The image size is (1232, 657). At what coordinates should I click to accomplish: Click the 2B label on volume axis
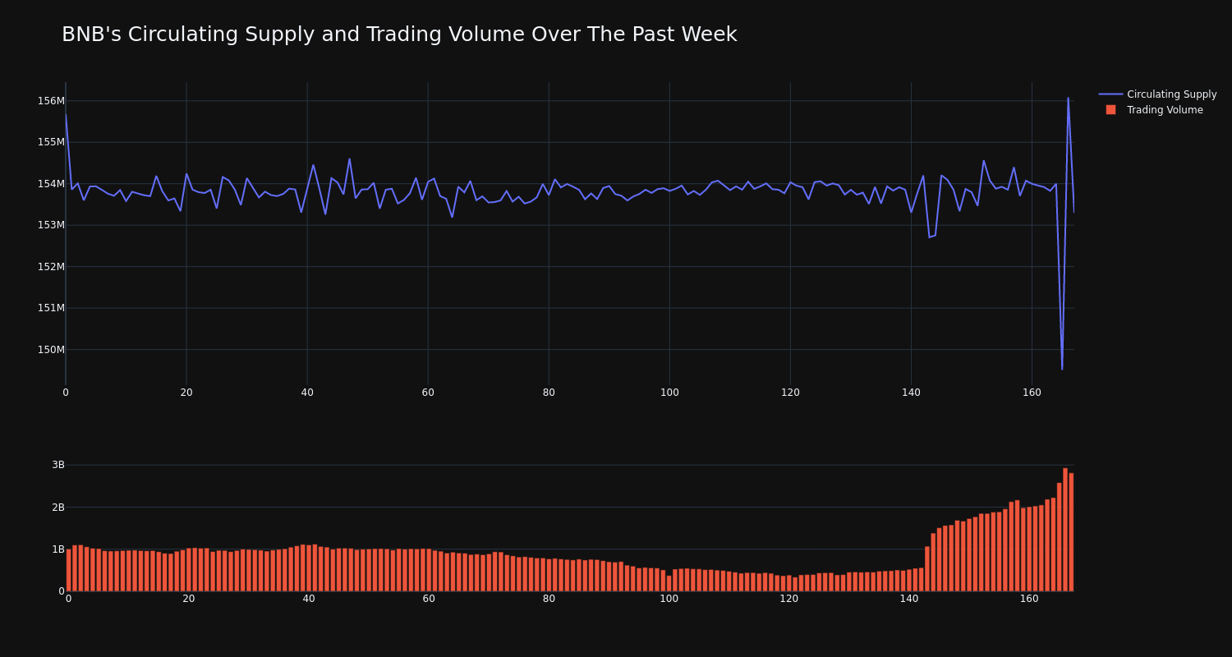[x=57, y=508]
